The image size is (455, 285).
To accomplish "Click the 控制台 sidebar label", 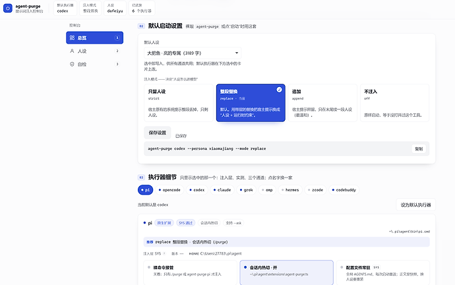I will point(75,25).
